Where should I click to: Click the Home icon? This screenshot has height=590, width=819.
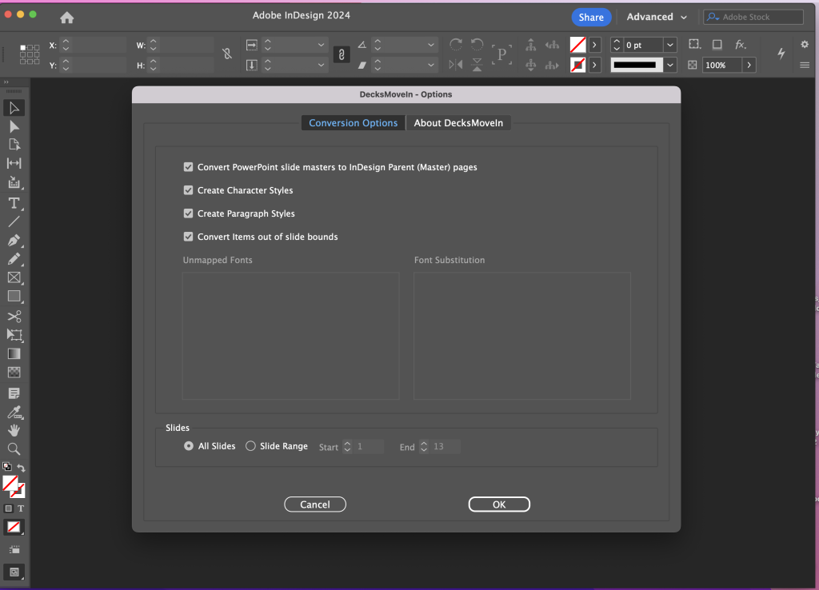pos(67,18)
